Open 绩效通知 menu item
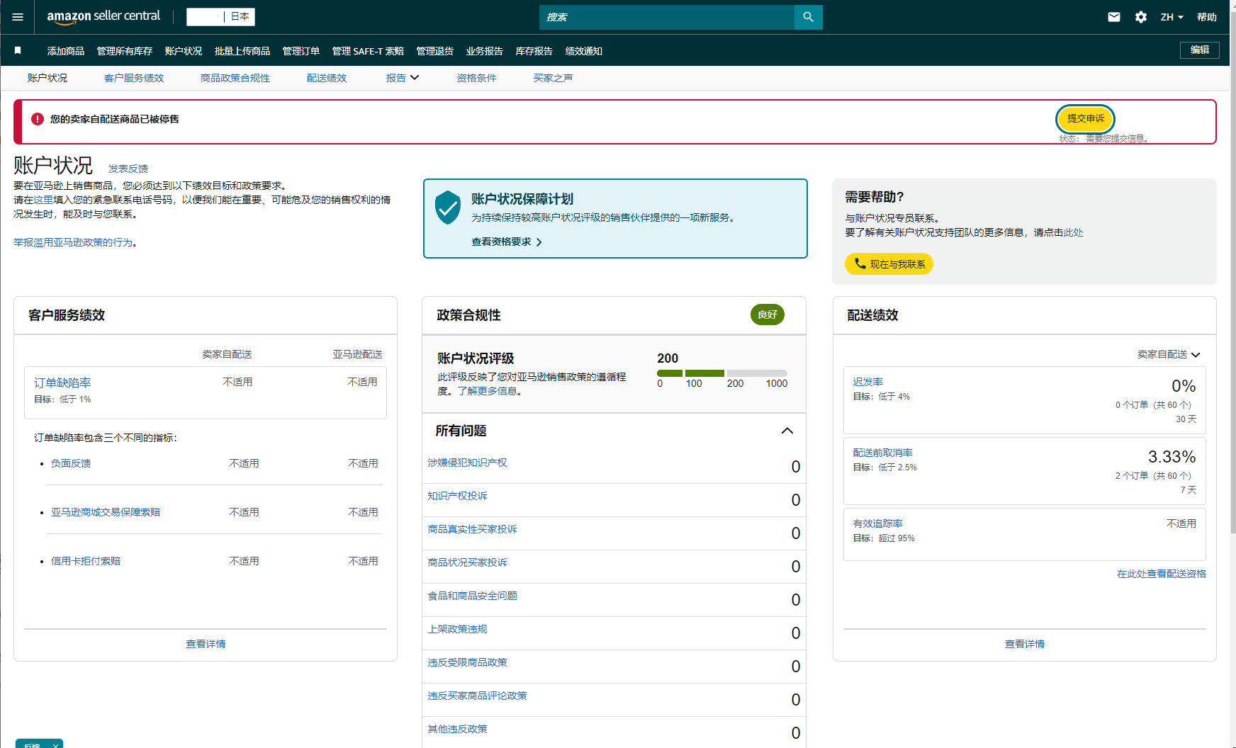Screen dimensions: 1236x748 coord(584,51)
